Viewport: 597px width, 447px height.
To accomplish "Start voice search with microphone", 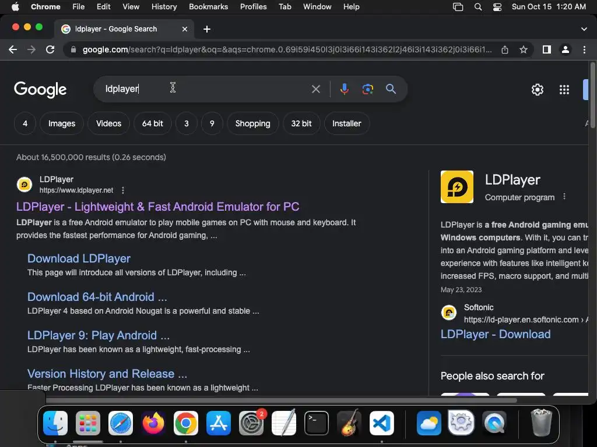I will tap(344, 89).
